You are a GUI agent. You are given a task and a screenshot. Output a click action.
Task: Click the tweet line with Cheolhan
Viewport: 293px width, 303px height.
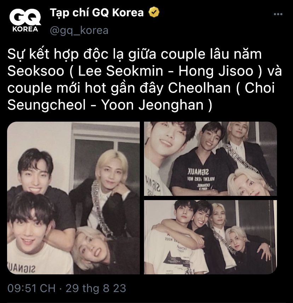[x=141, y=88]
